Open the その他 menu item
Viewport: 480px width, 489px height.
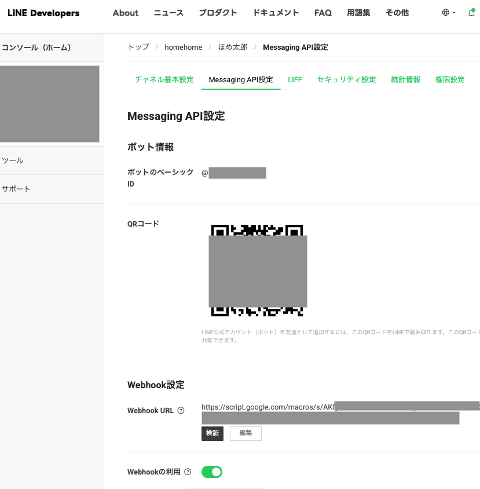[397, 13]
